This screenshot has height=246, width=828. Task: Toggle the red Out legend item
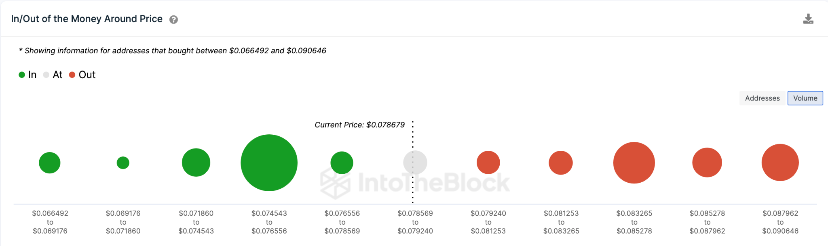pyautogui.click(x=82, y=75)
